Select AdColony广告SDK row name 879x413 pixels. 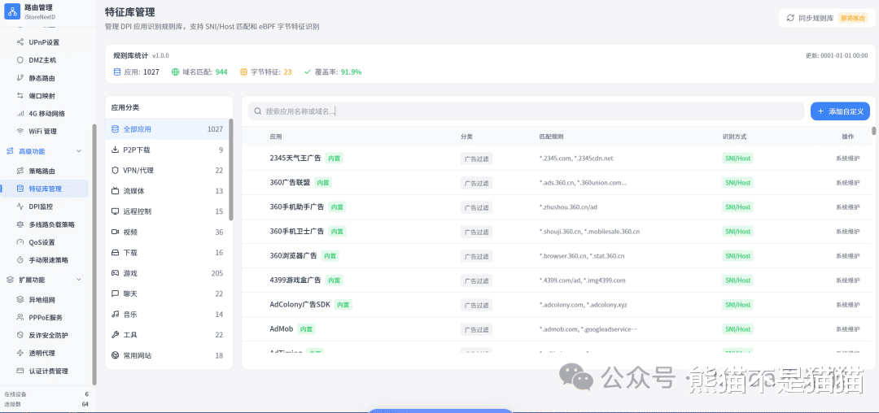pos(300,304)
